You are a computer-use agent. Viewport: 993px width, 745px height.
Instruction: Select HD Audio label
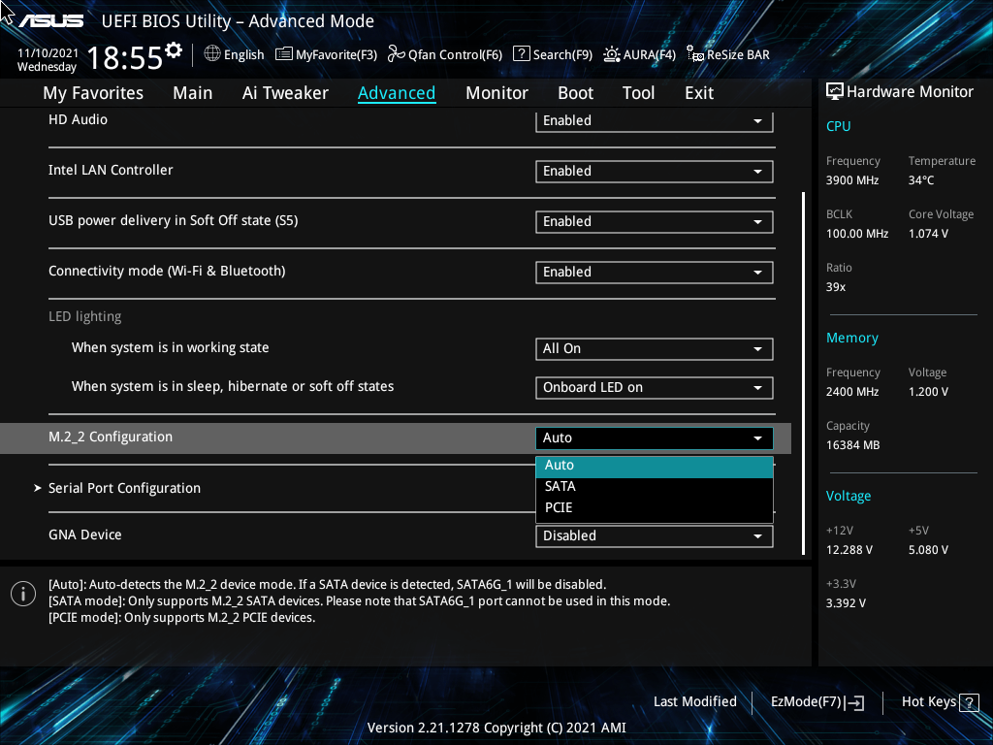[78, 119]
